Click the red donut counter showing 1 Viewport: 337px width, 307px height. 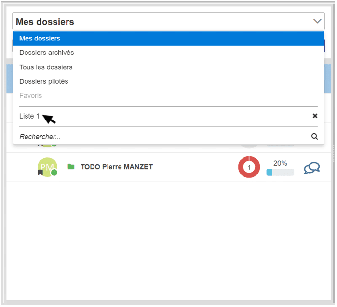click(x=249, y=167)
